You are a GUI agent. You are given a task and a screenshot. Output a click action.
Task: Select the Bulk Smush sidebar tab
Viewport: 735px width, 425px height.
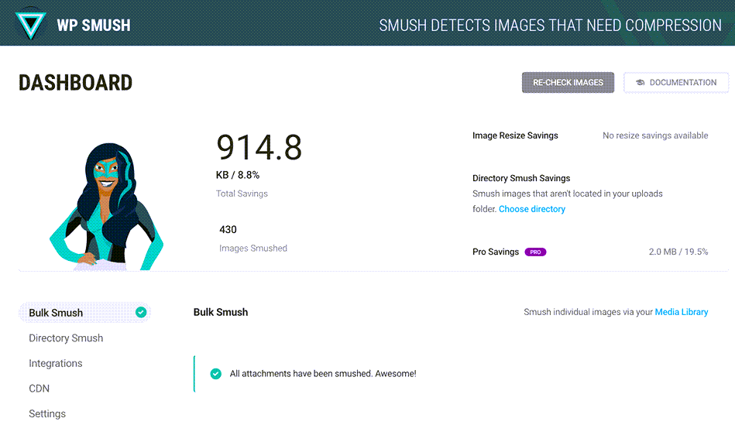(85, 313)
